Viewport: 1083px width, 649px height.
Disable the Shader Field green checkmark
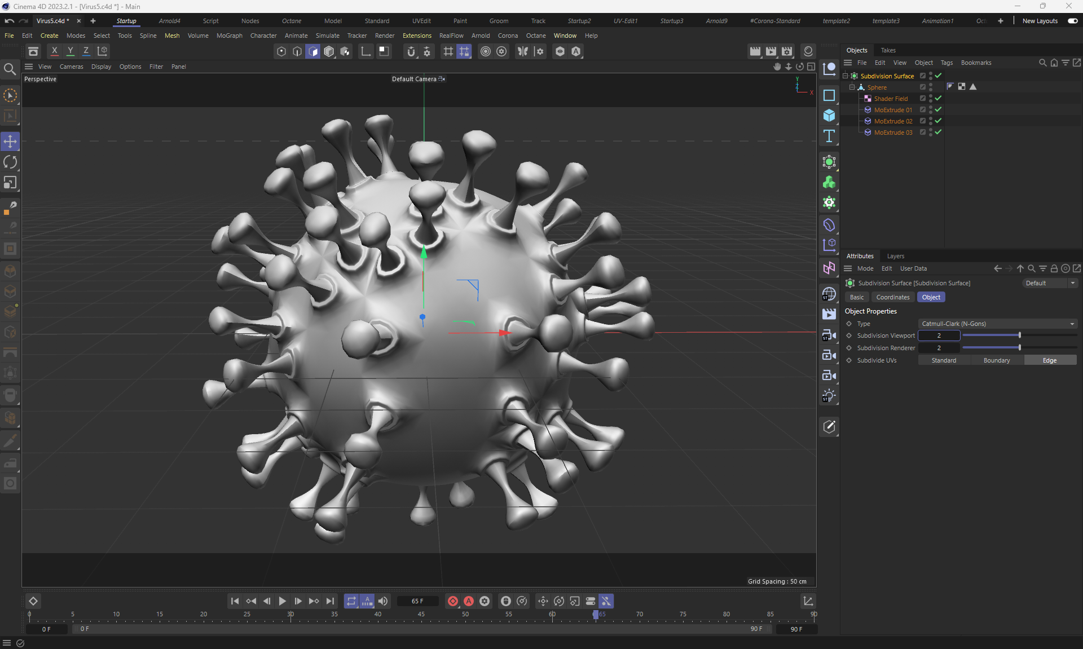938,99
